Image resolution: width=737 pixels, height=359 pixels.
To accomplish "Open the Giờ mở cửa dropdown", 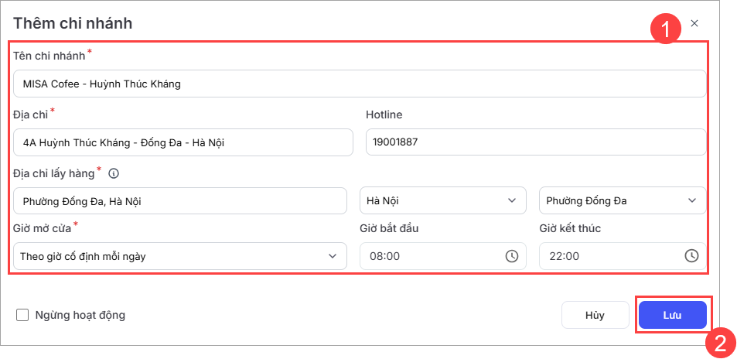I will (170, 256).
